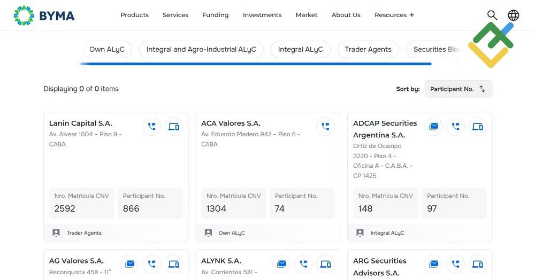The width and height of the screenshot is (535, 279).
Task: Click ARG Securities Advisors S.A. title
Action: (380, 267)
